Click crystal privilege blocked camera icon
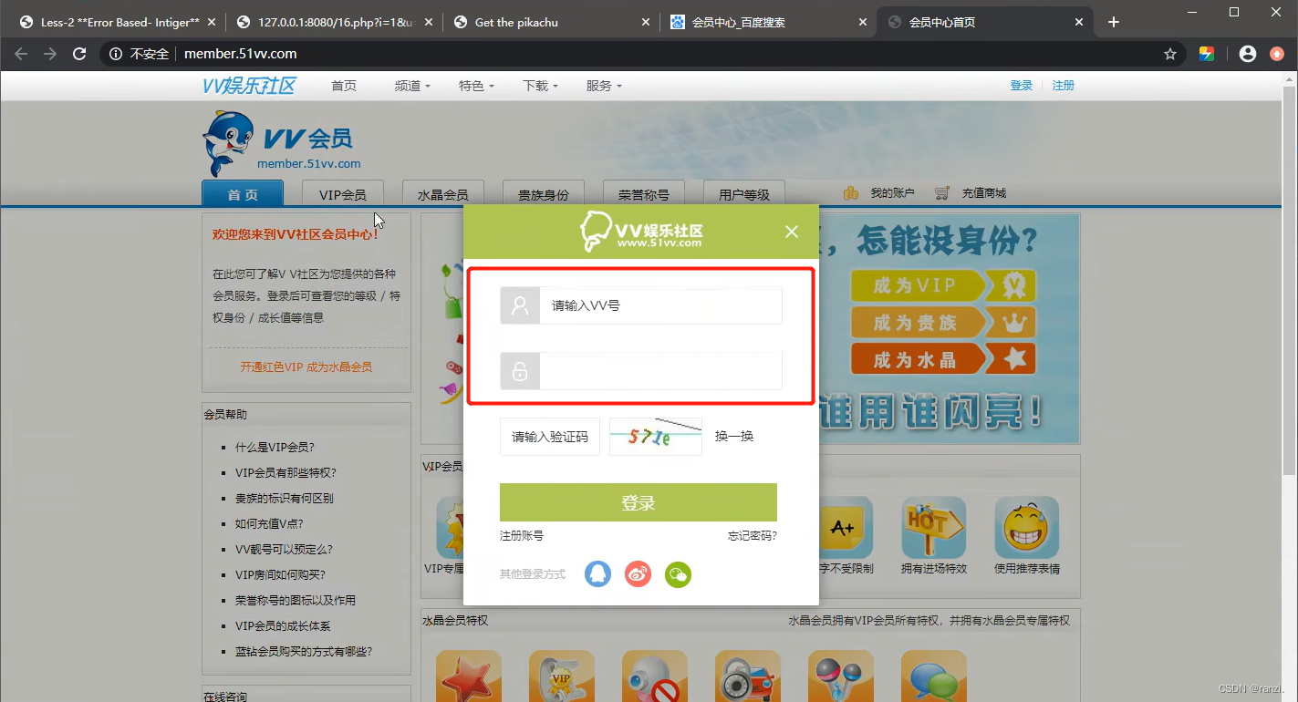The width and height of the screenshot is (1298, 702). [x=655, y=676]
